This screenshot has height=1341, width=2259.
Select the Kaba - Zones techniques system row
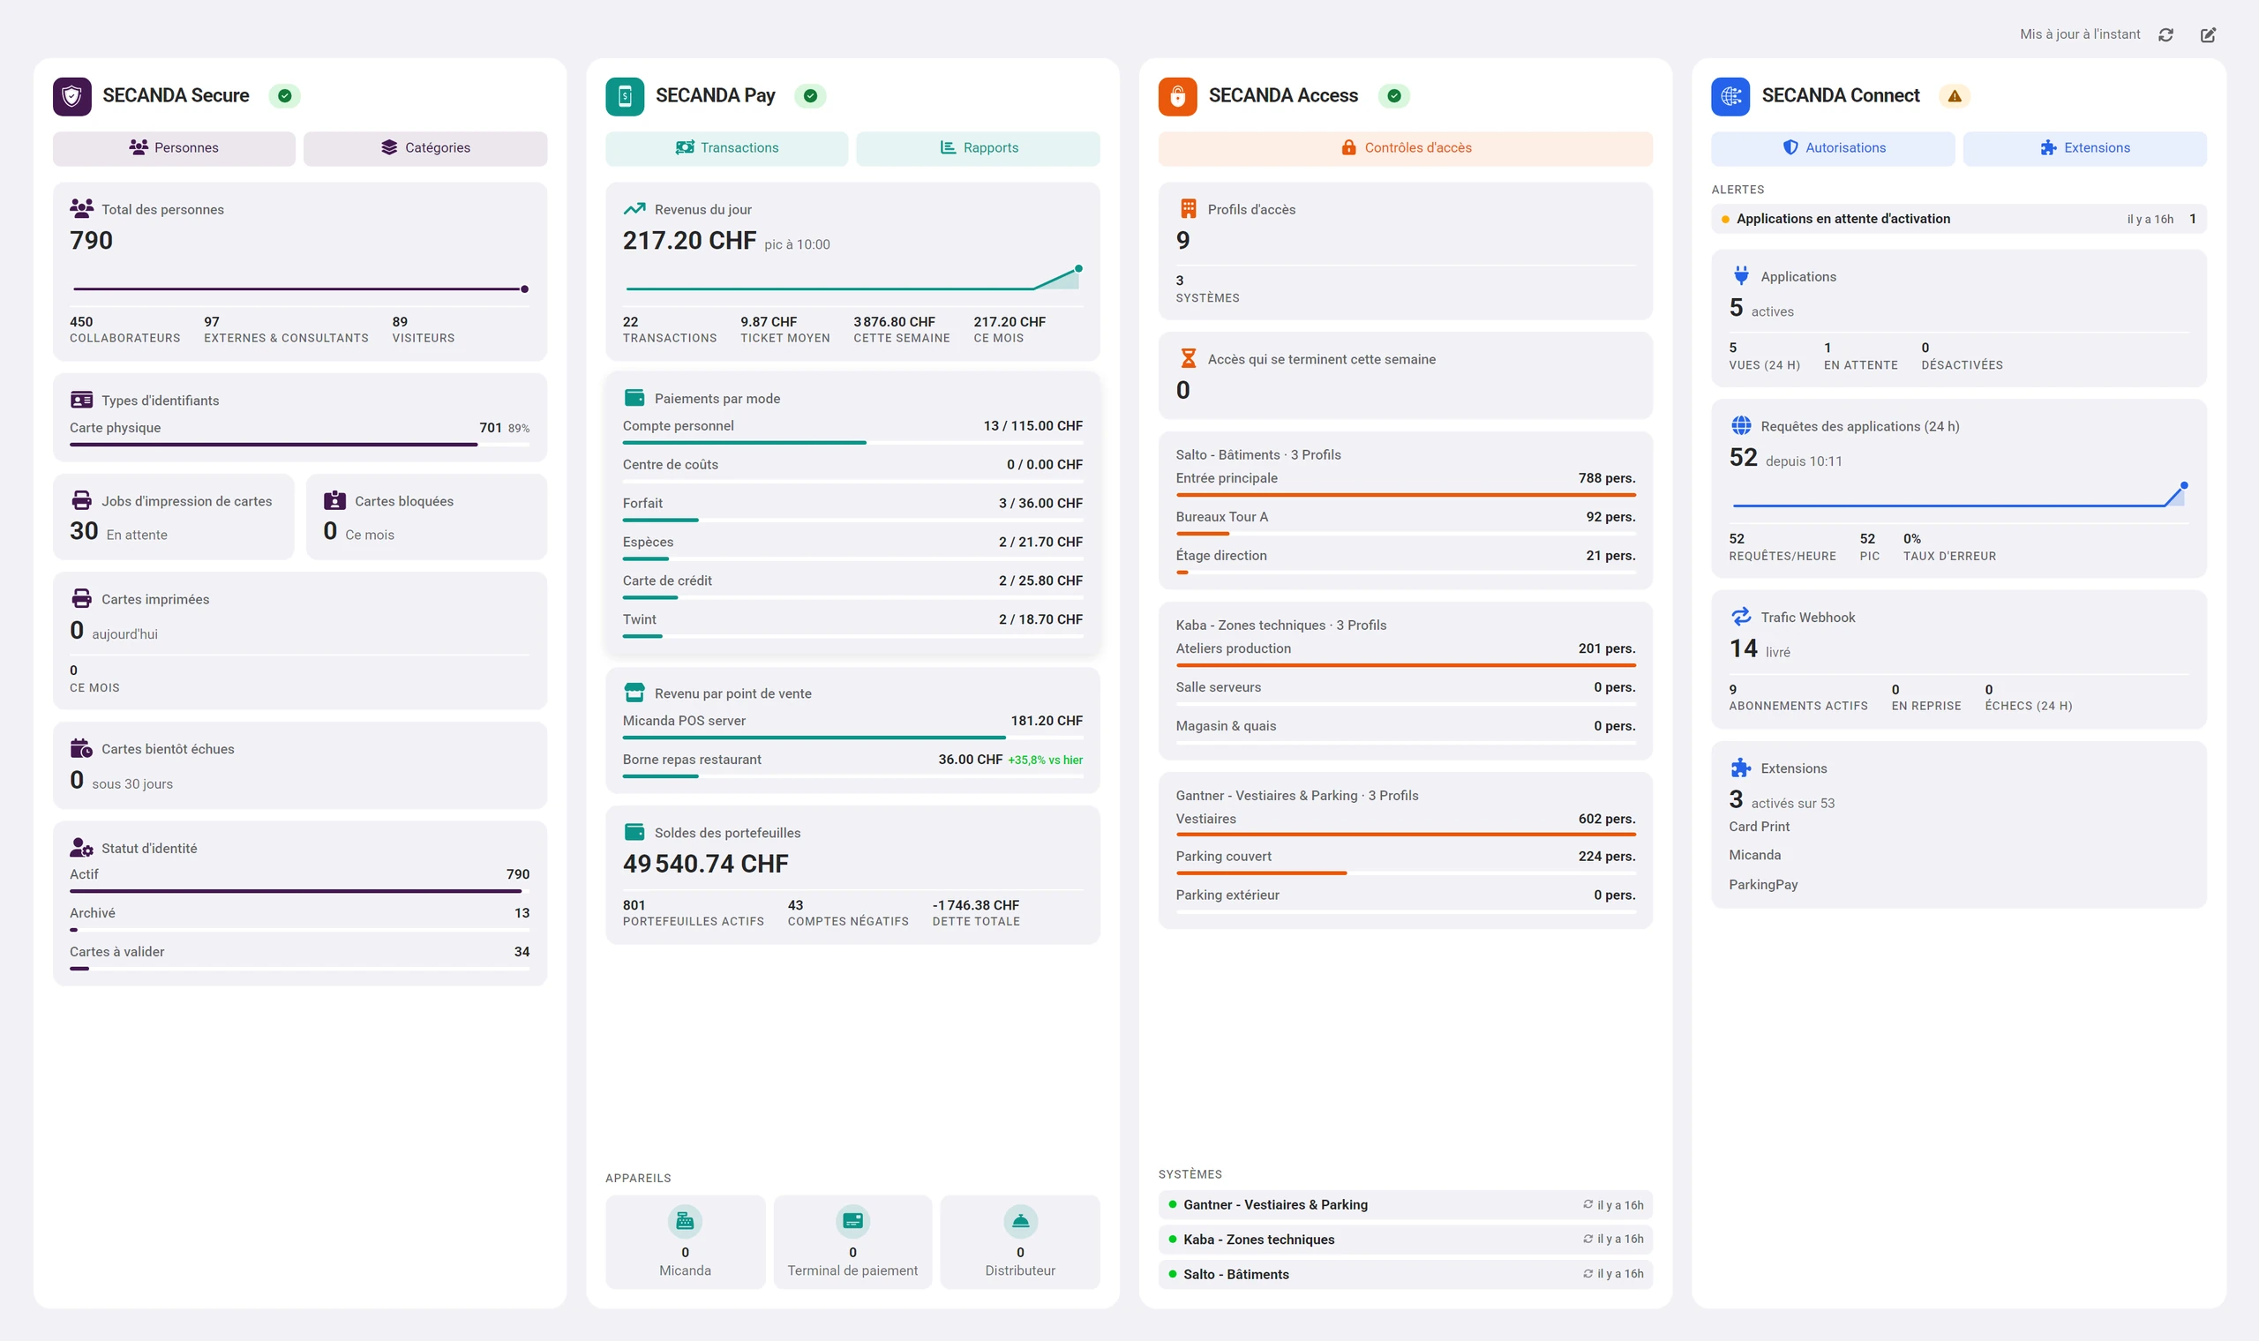pos(1406,1239)
